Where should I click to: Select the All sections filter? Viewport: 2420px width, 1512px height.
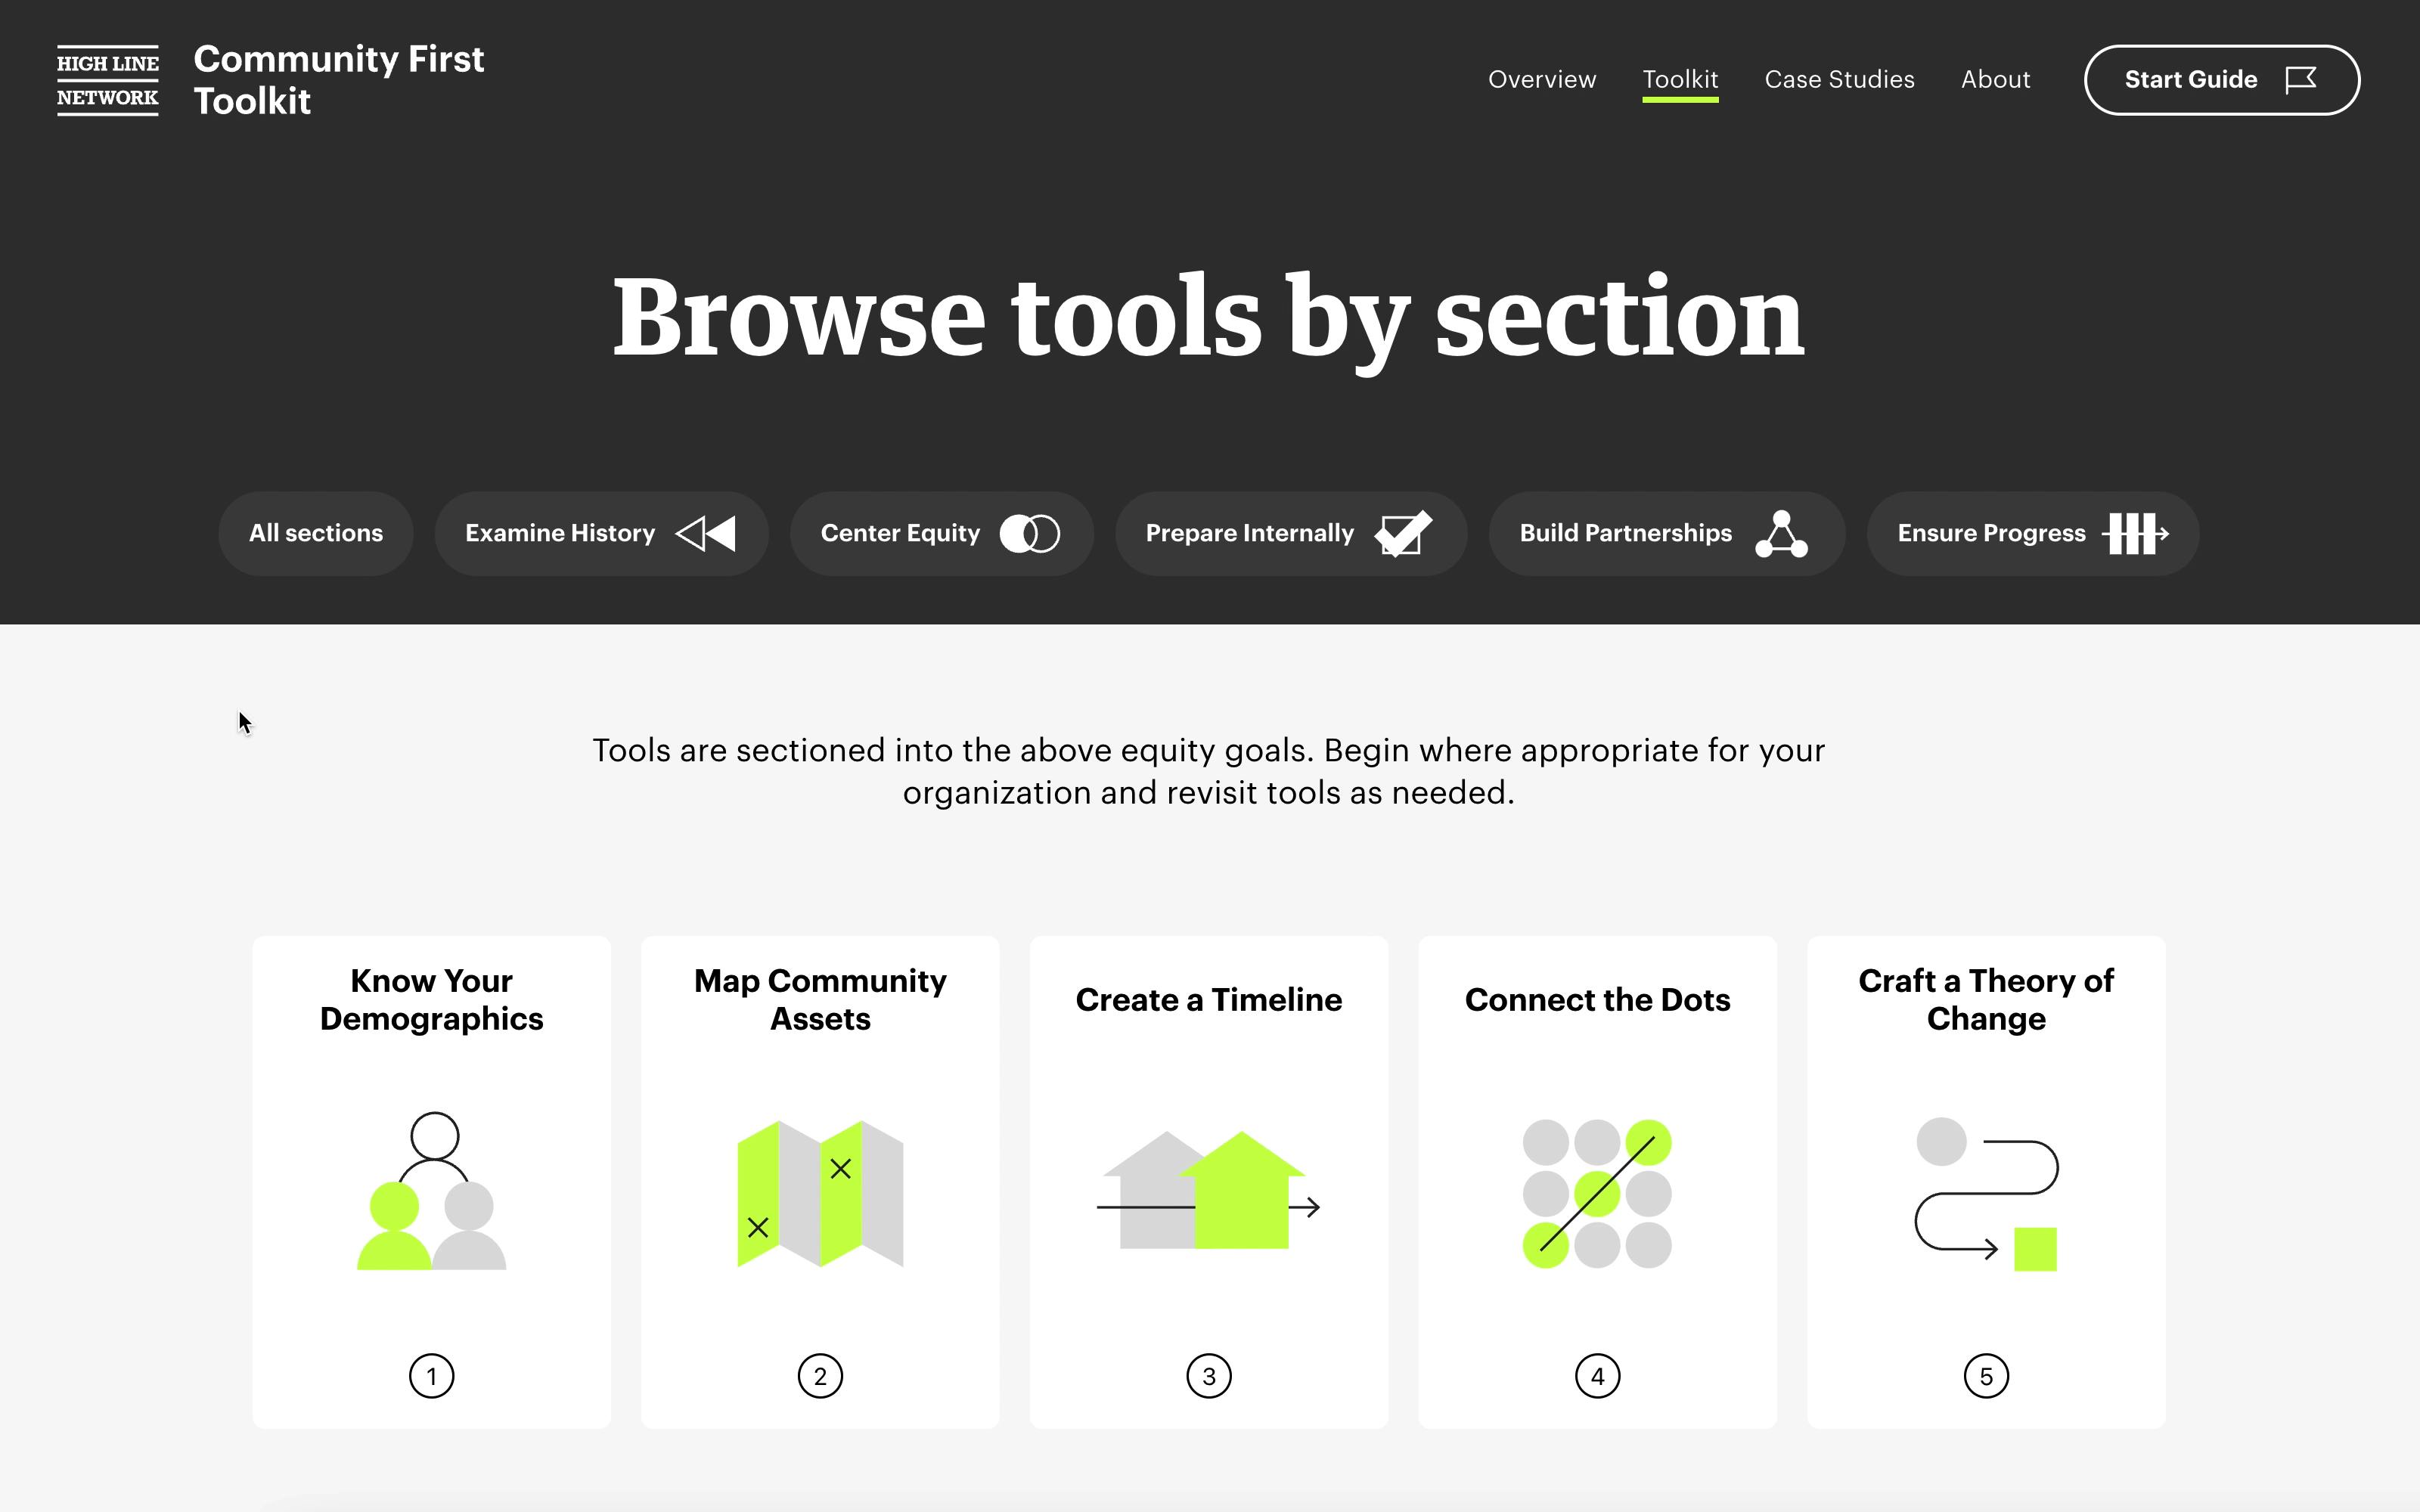(316, 533)
